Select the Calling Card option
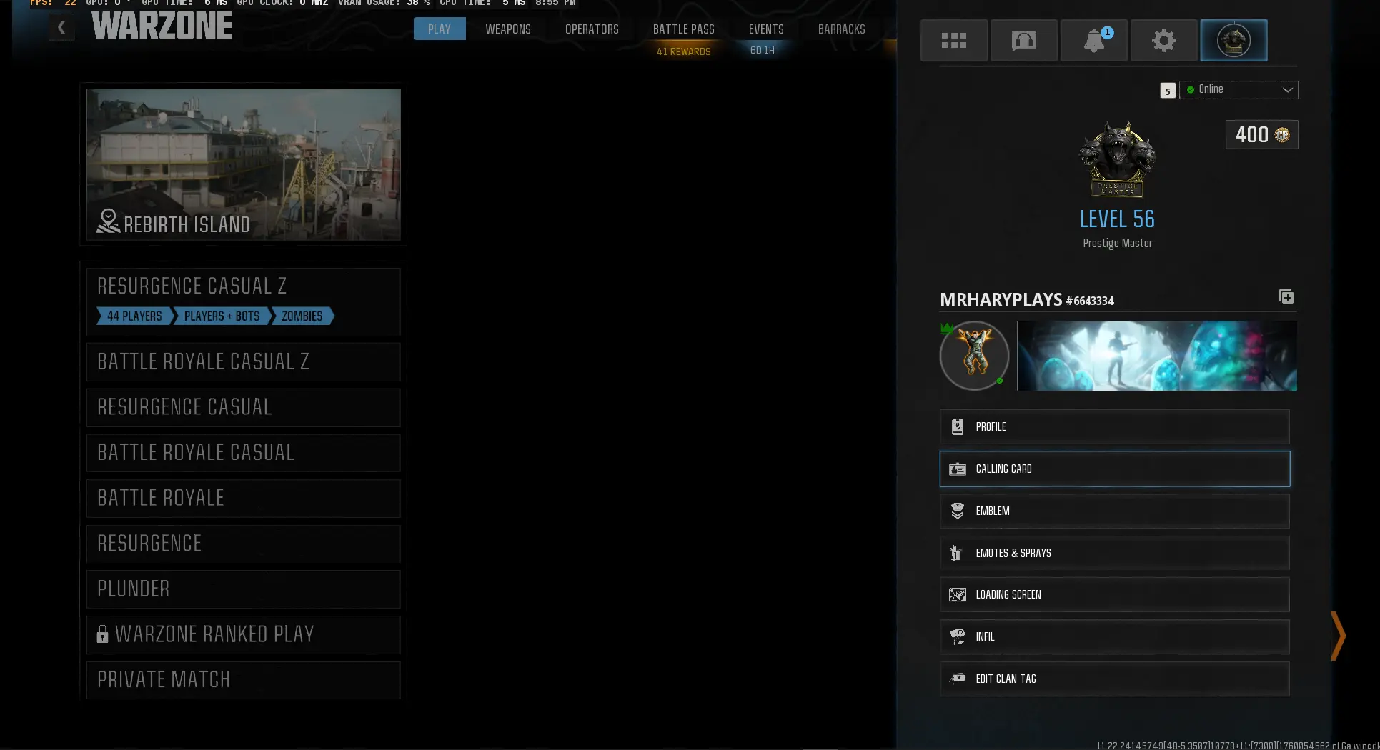 point(1114,469)
